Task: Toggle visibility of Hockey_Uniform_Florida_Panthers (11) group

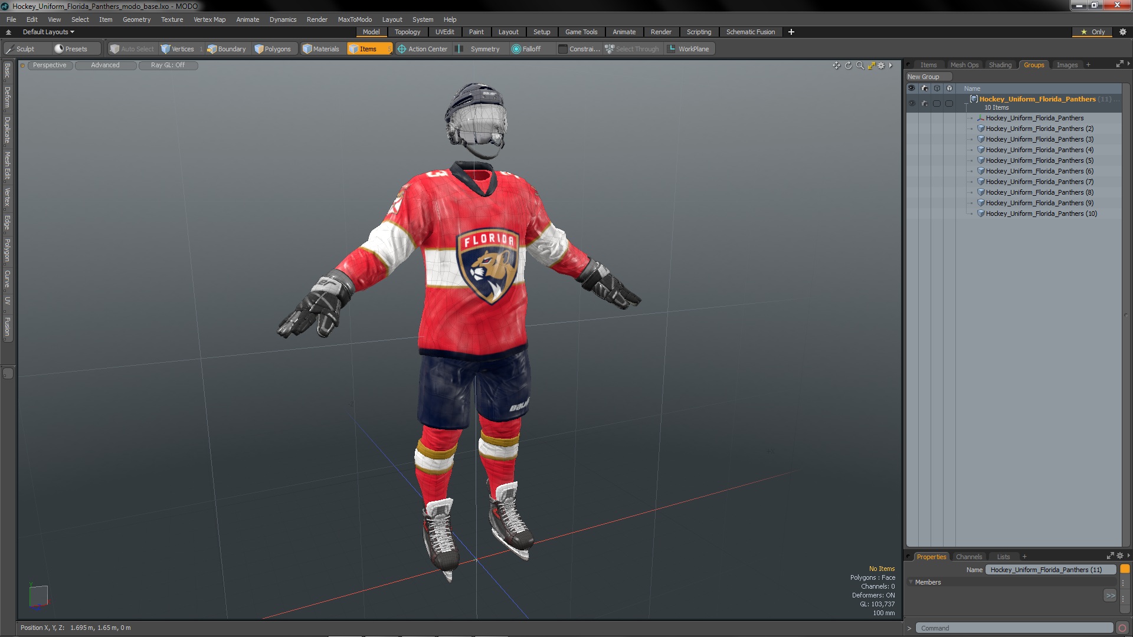Action: click(x=912, y=104)
